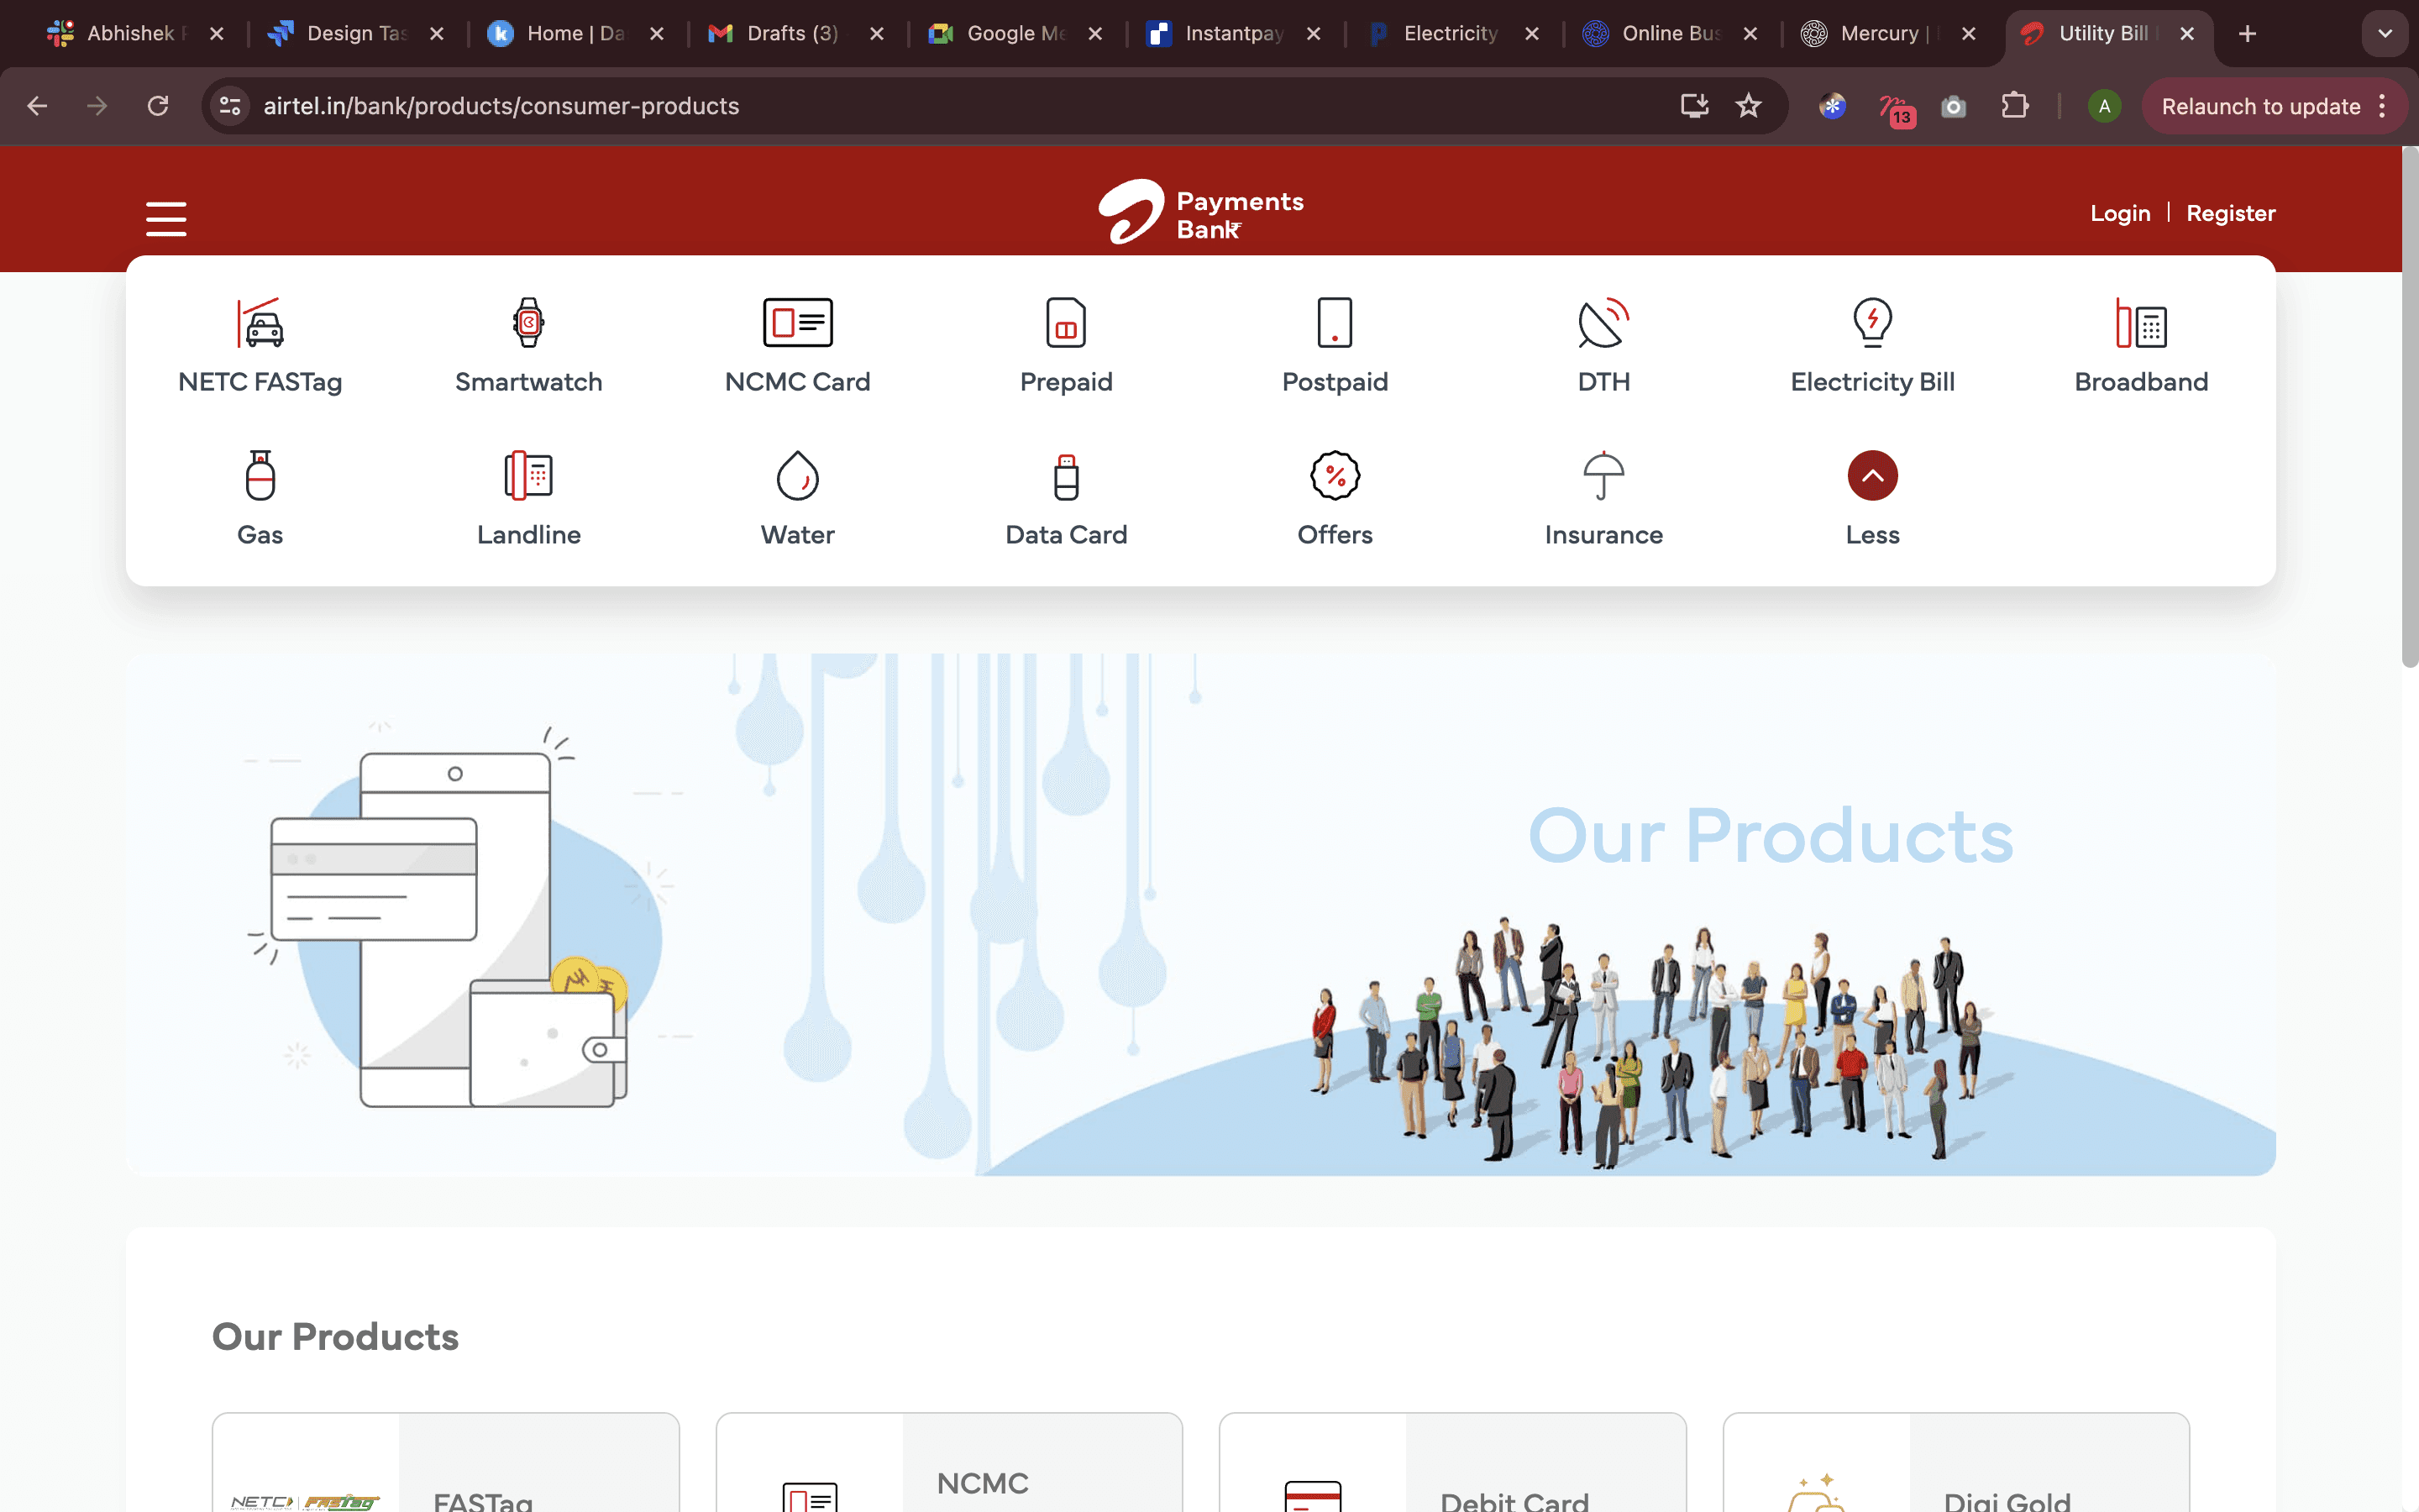
Task: Select the Gas cylinder icon
Action: (260, 476)
